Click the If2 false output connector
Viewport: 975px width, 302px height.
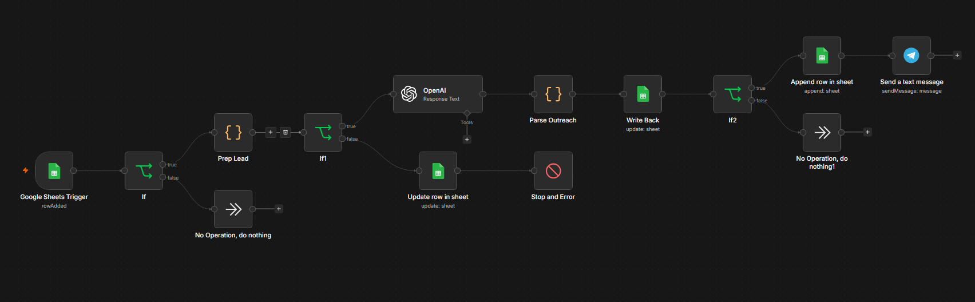[752, 101]
